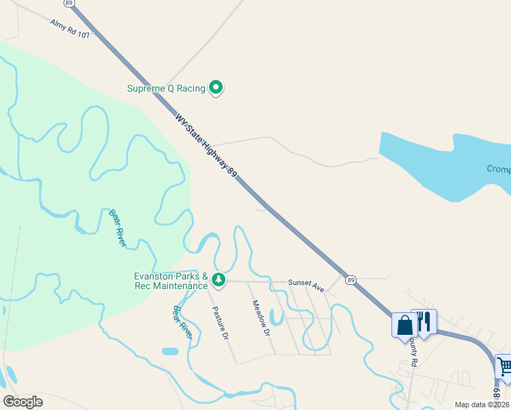Click the Supreme Q Racing location pin
The height and width of the screenshot is (410, 511).
[215, 88]
